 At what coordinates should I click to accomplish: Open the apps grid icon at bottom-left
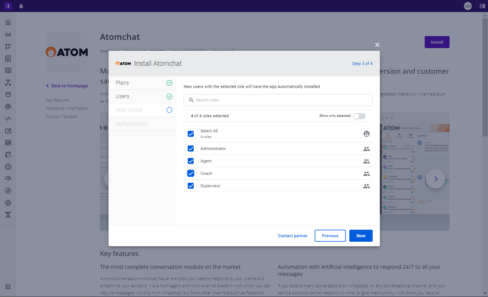8,287
